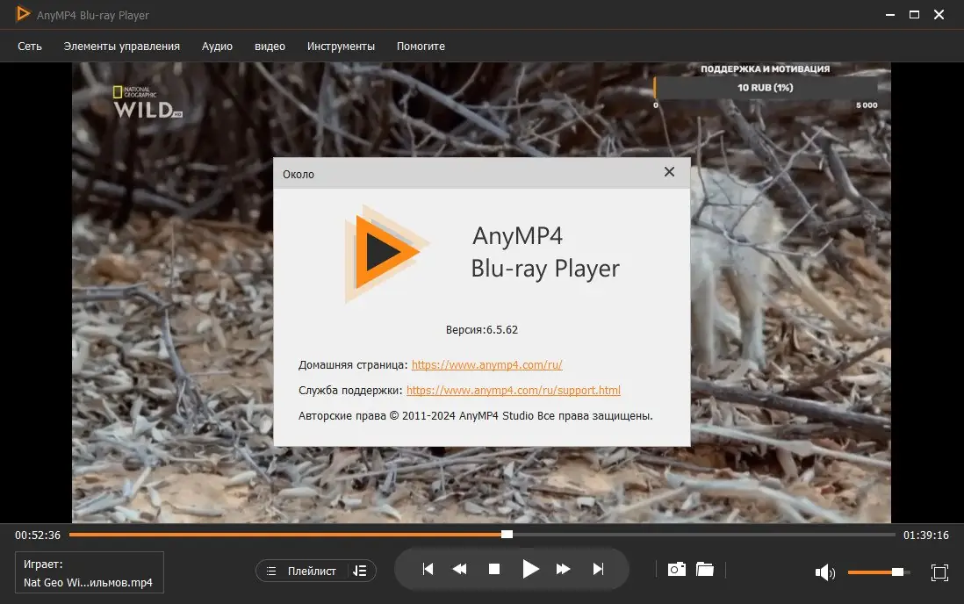
Task: Toggle the playlist sort order icon
Action: (x=360, y=570)
